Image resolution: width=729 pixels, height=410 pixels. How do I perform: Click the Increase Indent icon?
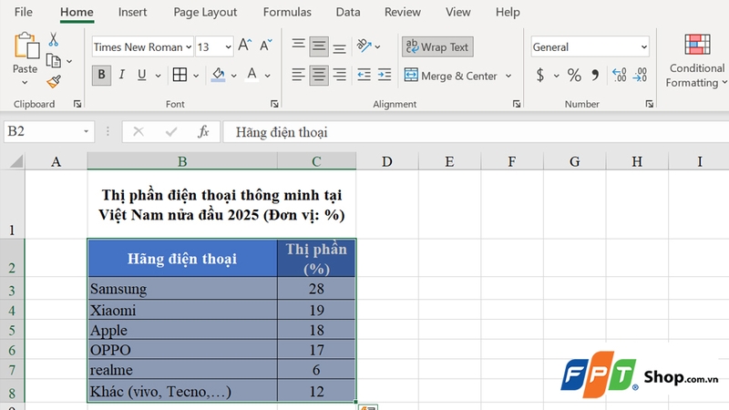pyautogui.click(x=386, y=76)
